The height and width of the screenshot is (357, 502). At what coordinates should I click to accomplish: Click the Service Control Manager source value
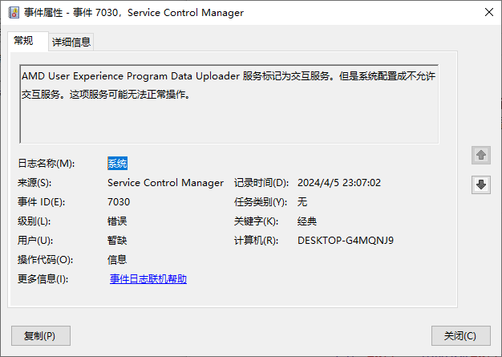[165, 183]
